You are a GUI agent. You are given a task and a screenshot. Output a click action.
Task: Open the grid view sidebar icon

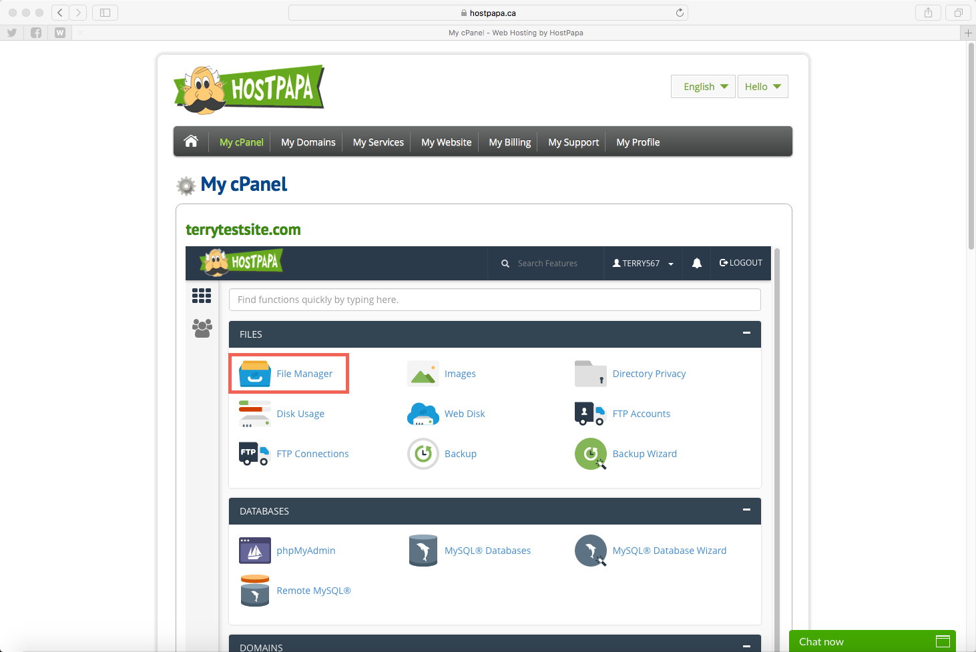click(x=202, y=296)
